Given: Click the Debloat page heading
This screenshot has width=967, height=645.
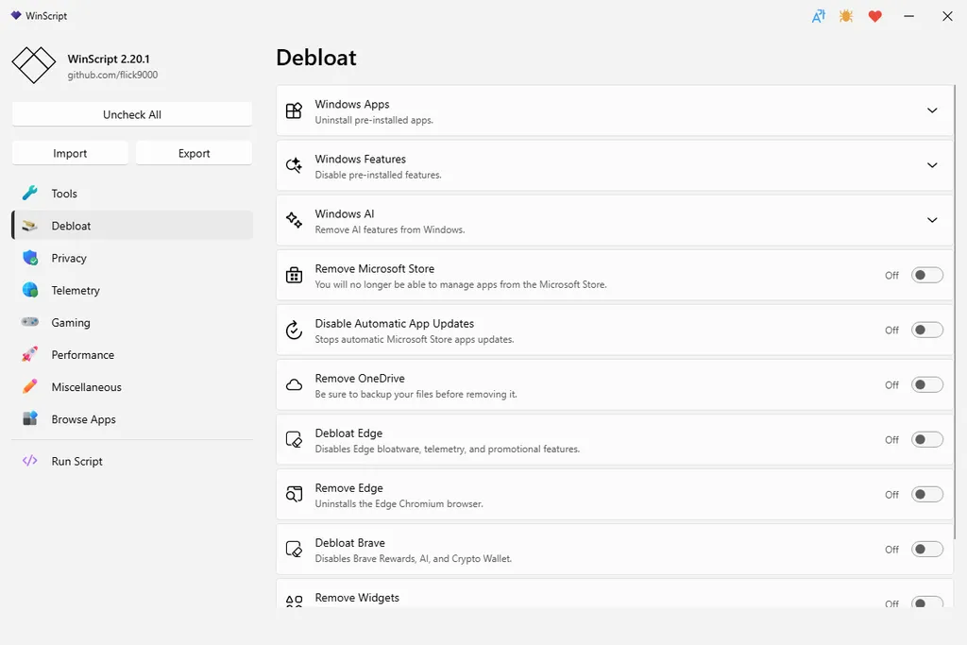Looking at the screenshot, I should (316, 58).
